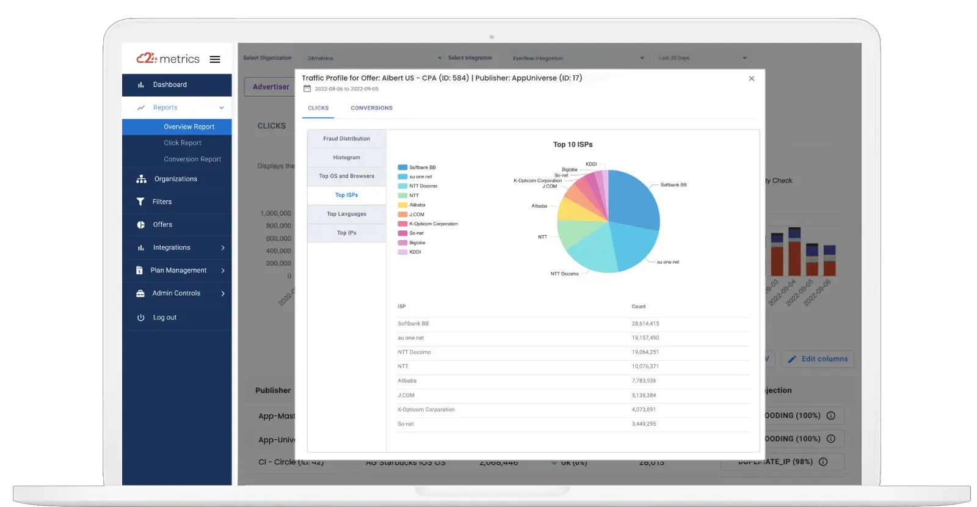Click the info icon next to DUPLICATE_IP (98%)

click(x=823, y=462)
